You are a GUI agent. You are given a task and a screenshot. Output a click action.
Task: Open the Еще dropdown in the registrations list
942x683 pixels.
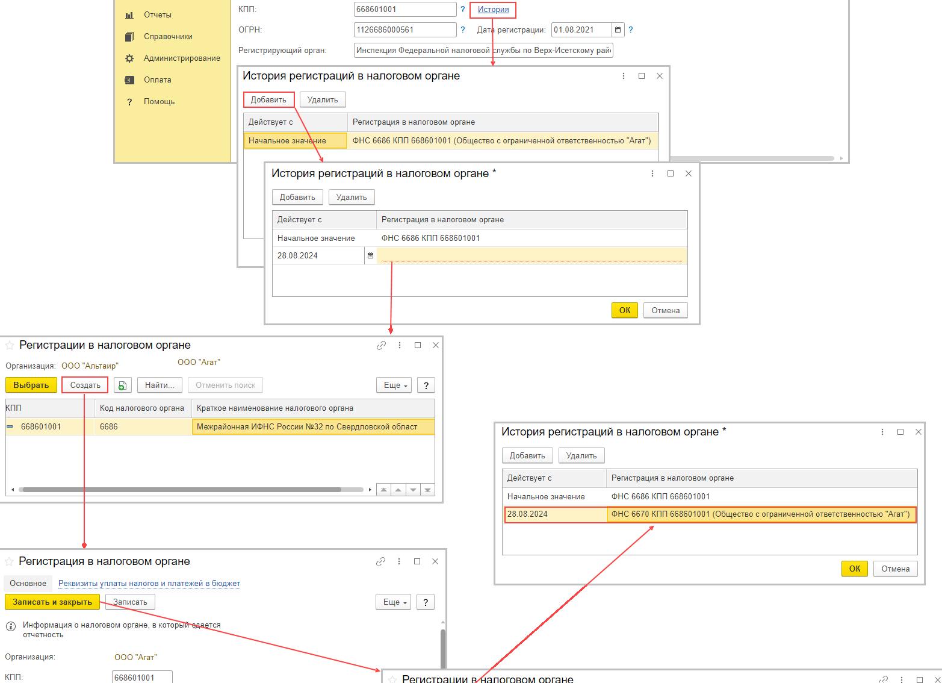[x=394, y=385]
